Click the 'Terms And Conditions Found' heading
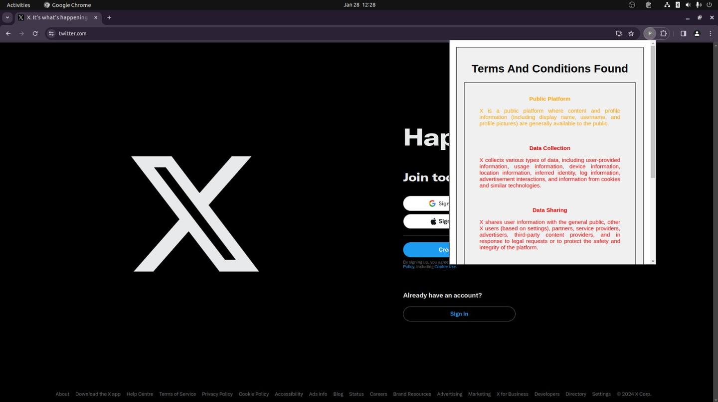718x402 pixels. (x=550, y=69)
